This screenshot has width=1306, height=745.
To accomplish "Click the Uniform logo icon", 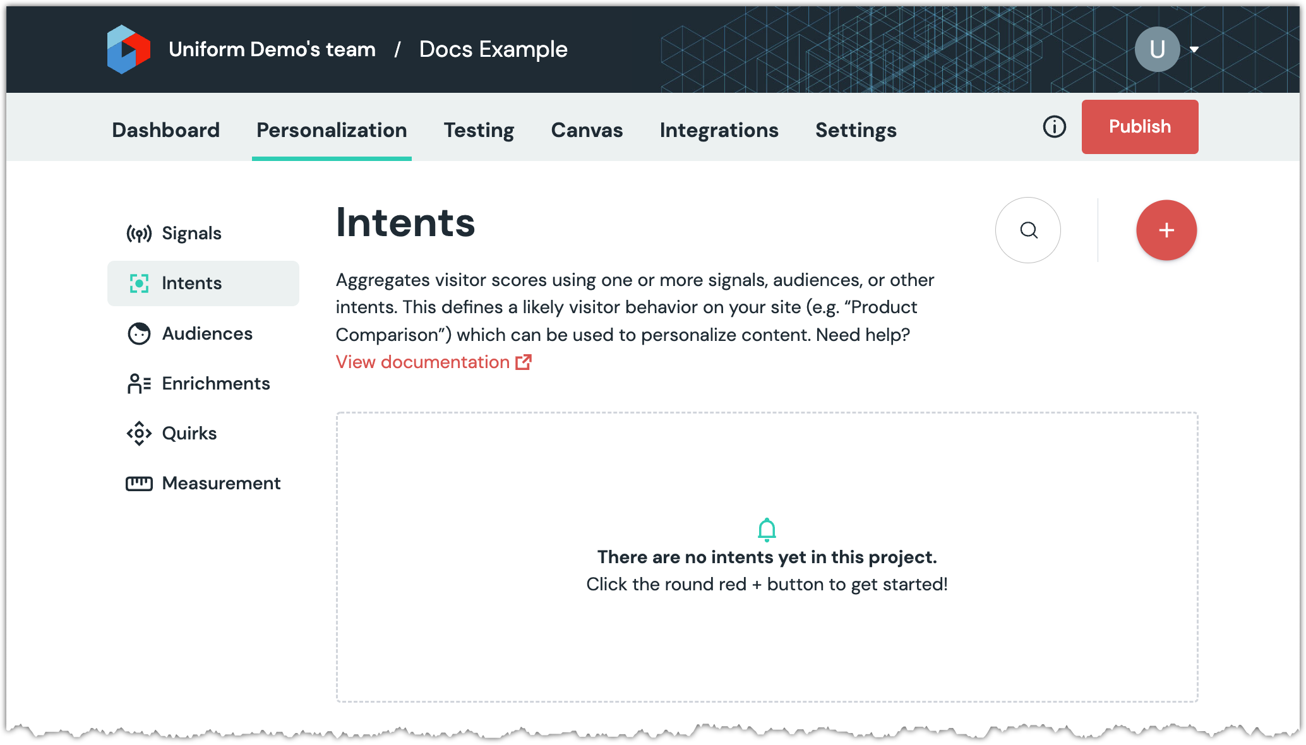I will [x=129, y=49].
